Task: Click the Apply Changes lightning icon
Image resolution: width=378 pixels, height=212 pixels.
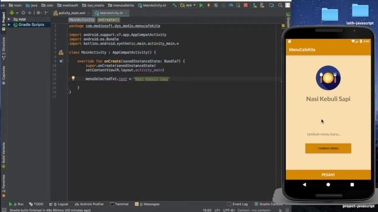Action: (208, 5)
